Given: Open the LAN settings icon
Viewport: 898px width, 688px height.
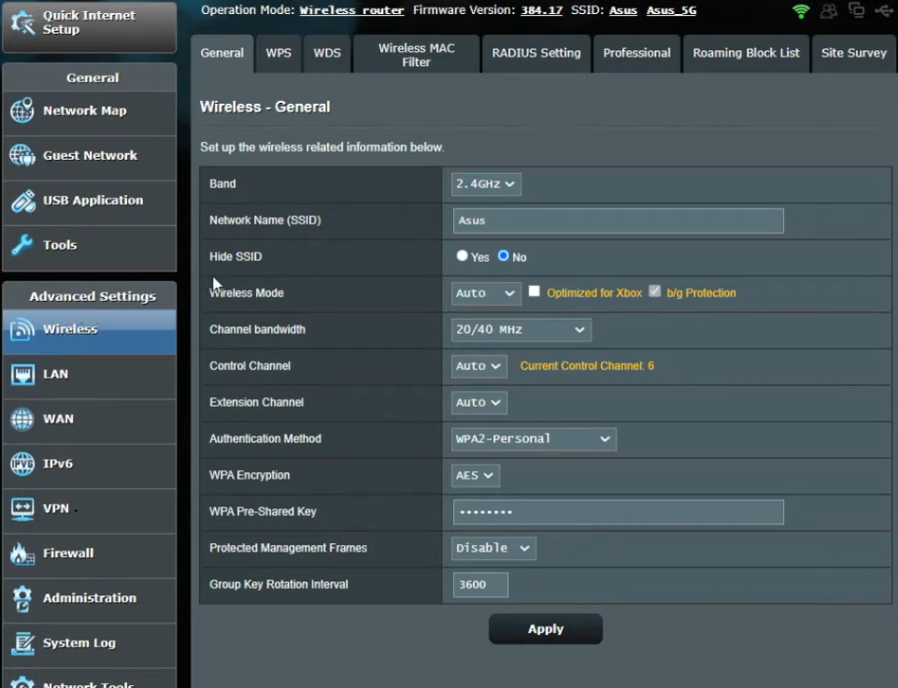Looking at the screenshot, I should pos(22,375).
